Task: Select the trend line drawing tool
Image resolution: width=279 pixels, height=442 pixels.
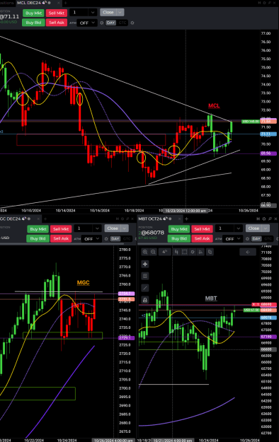Action: pyautogui.click(x=145, y=288)
